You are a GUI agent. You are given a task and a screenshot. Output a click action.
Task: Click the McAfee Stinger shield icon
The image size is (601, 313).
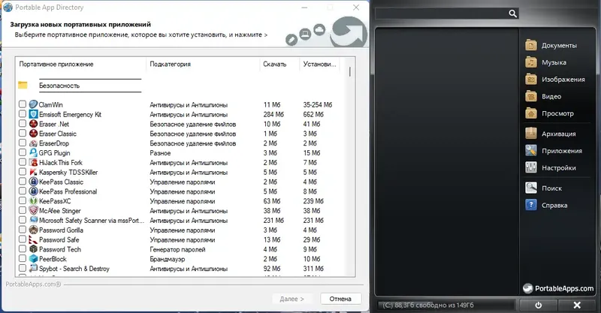pos(33,210)
